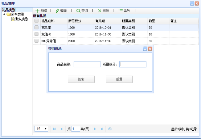Minimize the 礼品管理 window
This screenshot has width=201, height=139.
tap(192, 4)
